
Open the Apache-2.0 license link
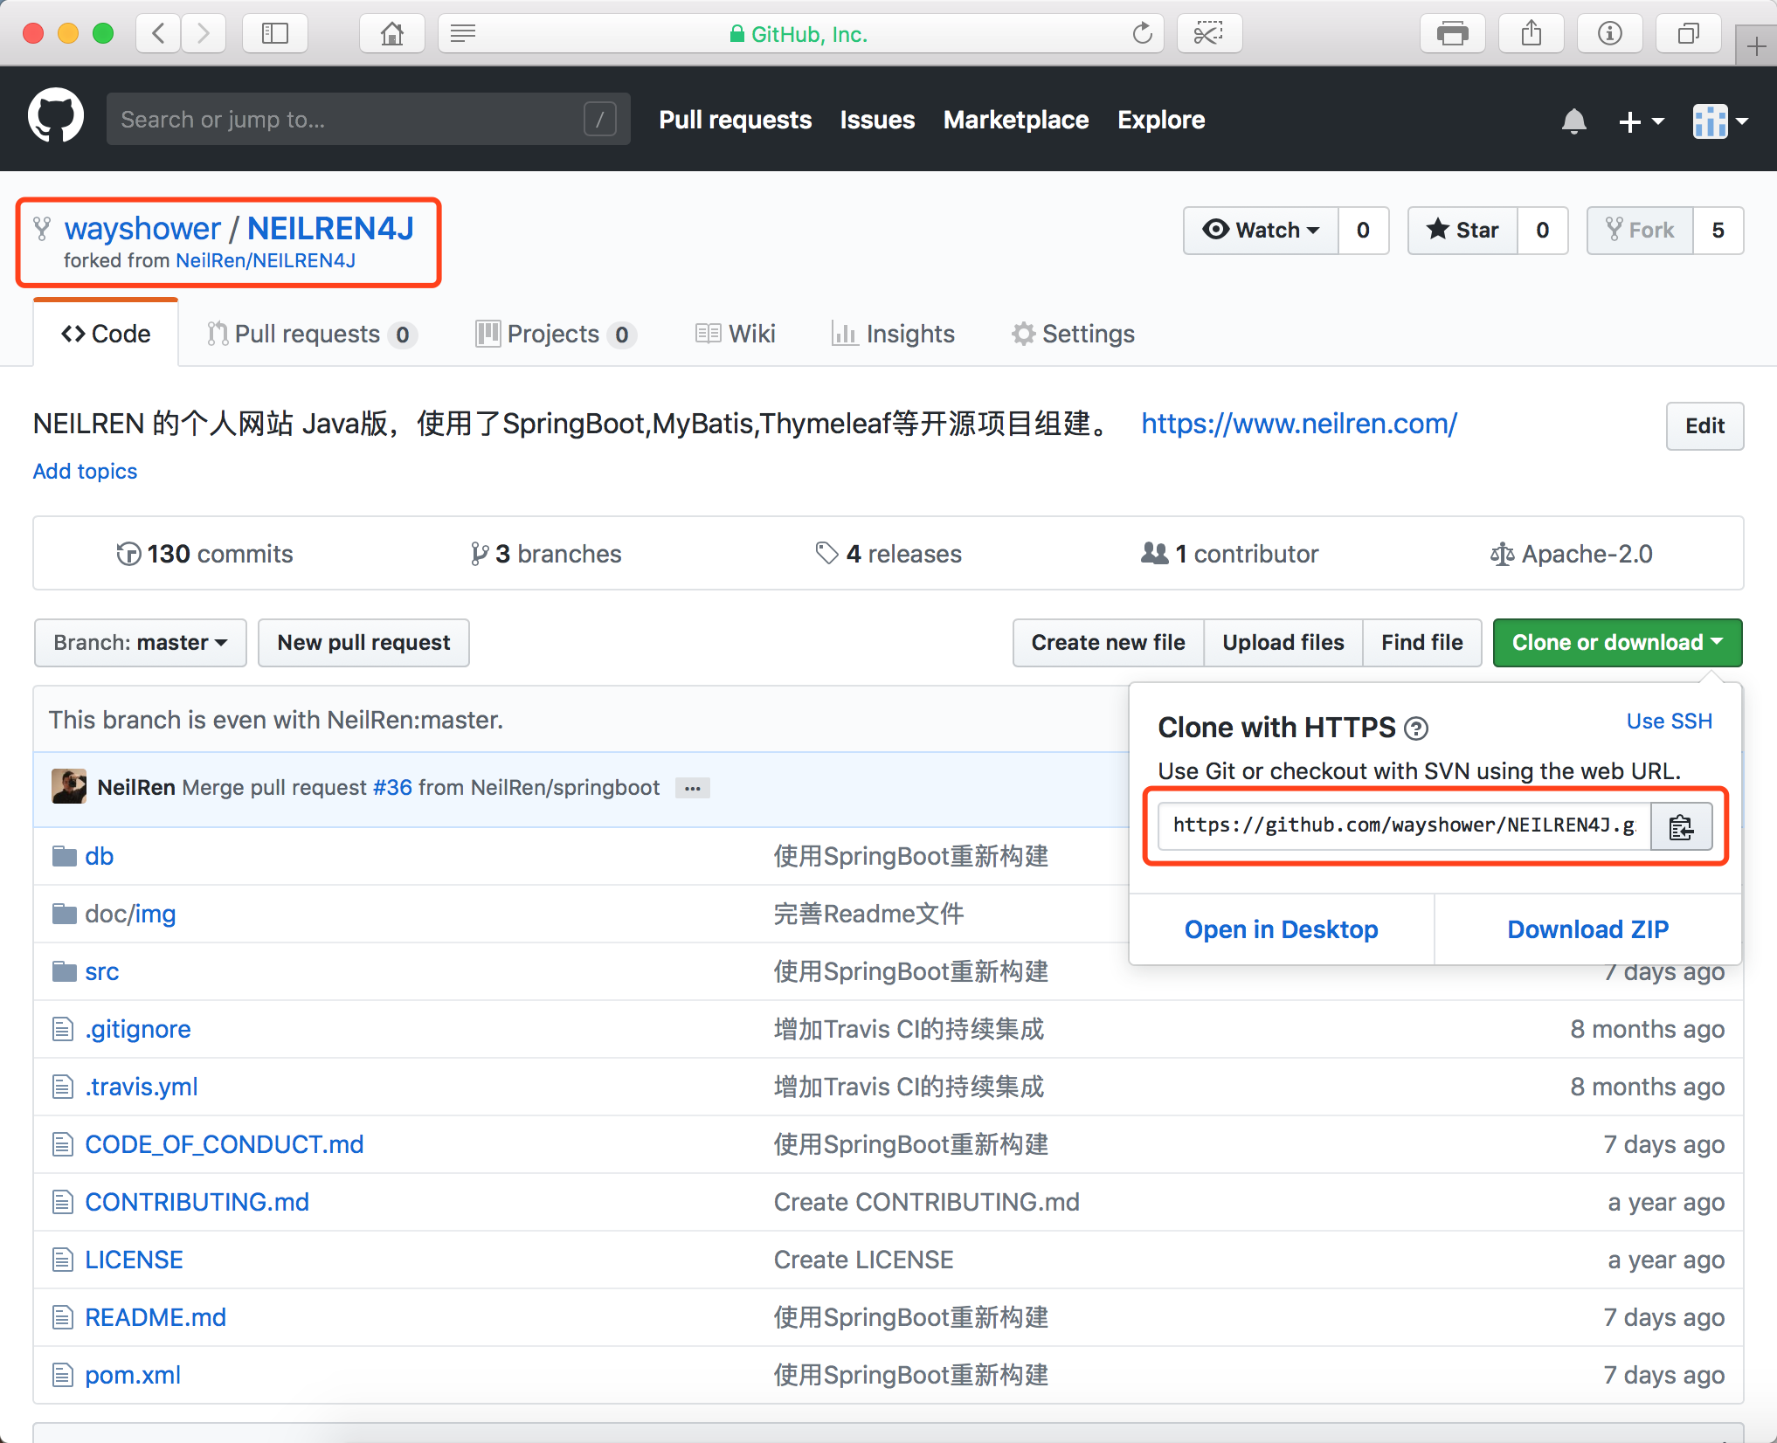[x=1571, y=554]
